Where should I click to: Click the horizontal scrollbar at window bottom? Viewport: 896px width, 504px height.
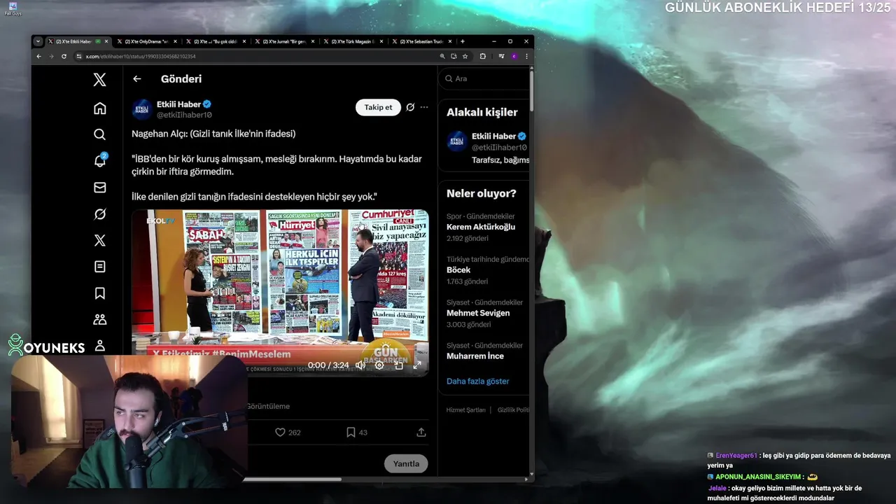[x=293, y=479]
